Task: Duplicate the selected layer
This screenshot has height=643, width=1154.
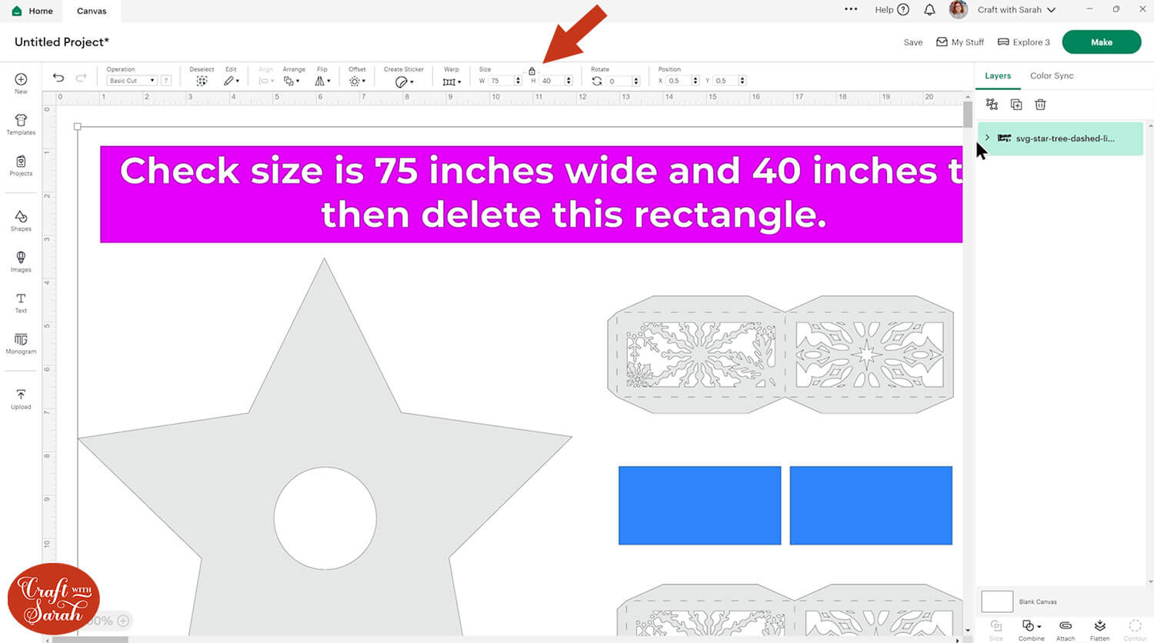Action: click(x=1016, y=105)
